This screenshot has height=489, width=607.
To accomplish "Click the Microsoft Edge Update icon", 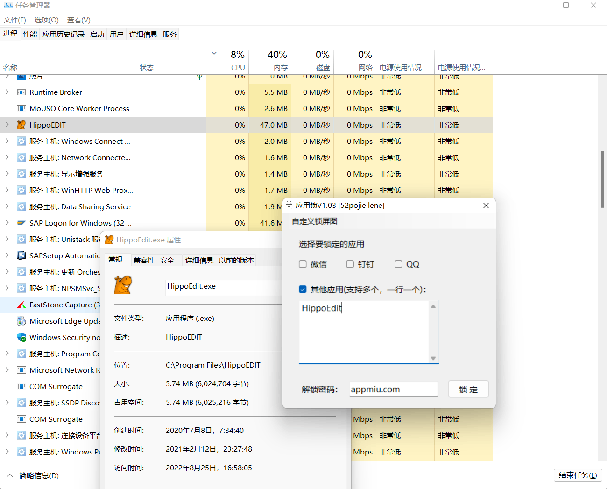I will tap(21, 321).
